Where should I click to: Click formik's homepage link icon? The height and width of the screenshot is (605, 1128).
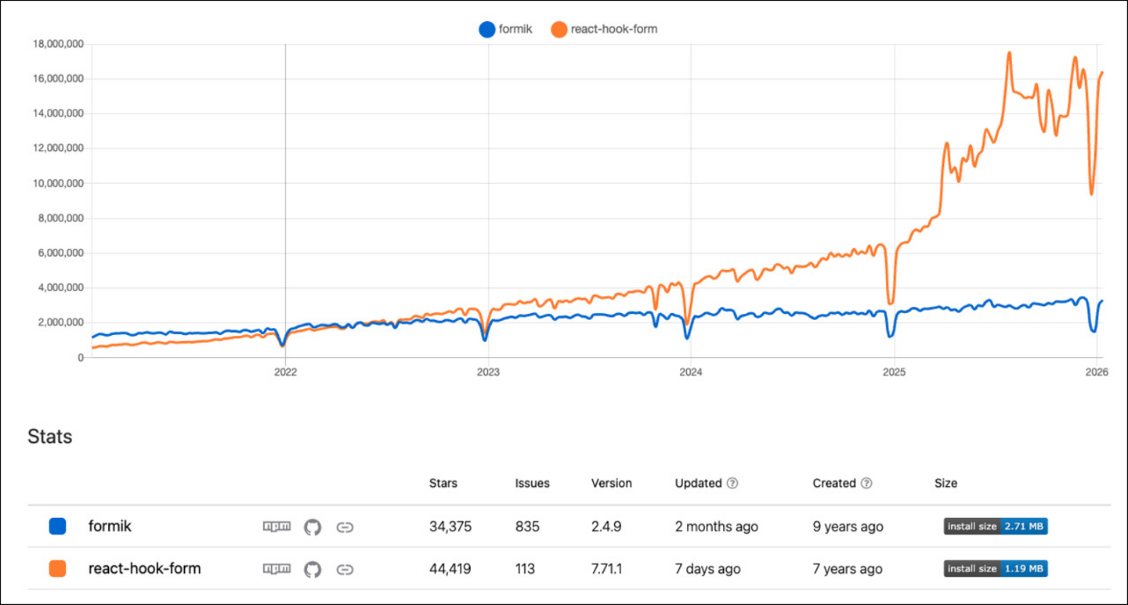(345, 527)
